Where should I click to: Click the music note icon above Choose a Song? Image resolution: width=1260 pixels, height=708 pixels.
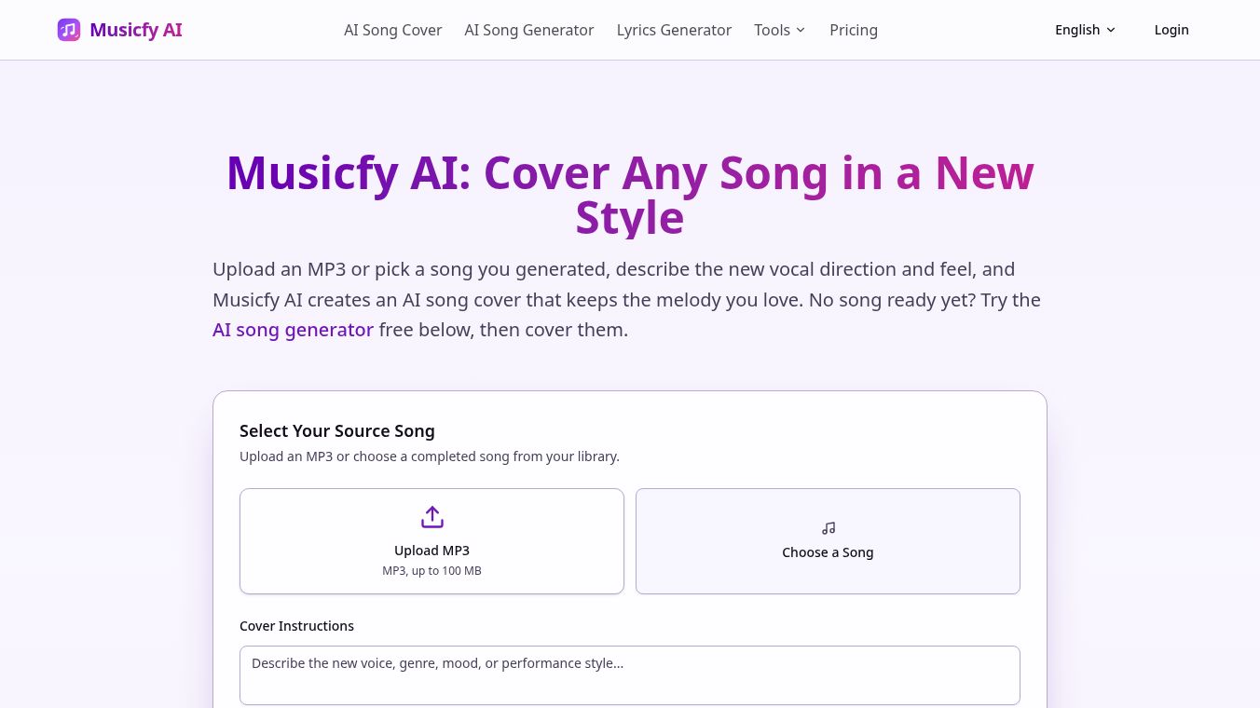[x=828, y=528]
